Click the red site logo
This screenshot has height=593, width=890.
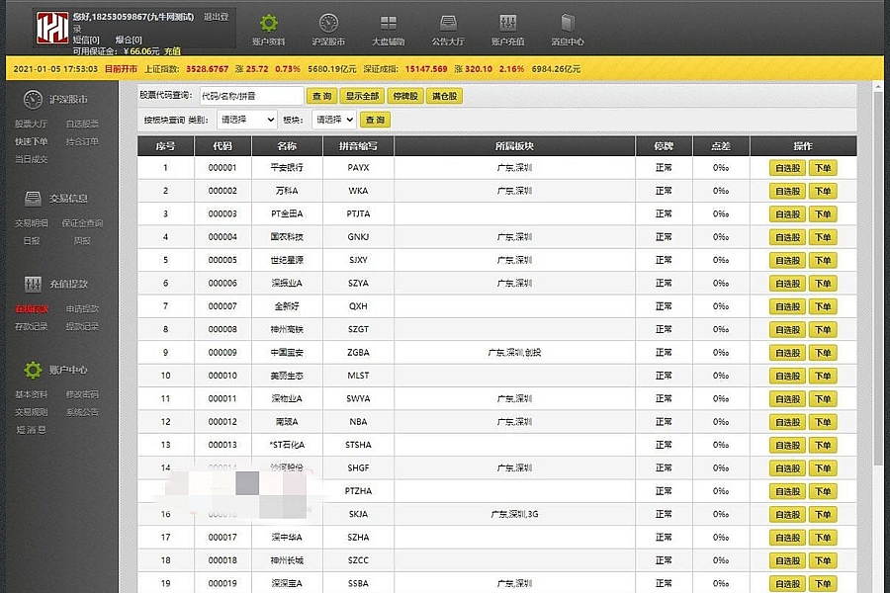pos(52,29)
